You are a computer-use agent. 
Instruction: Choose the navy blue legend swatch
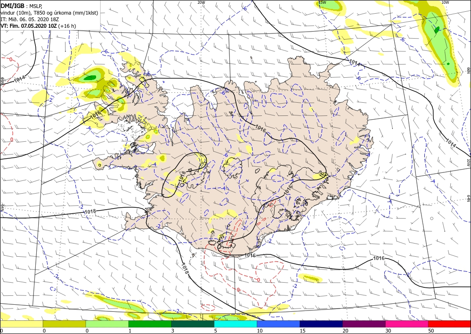(321, 324)
